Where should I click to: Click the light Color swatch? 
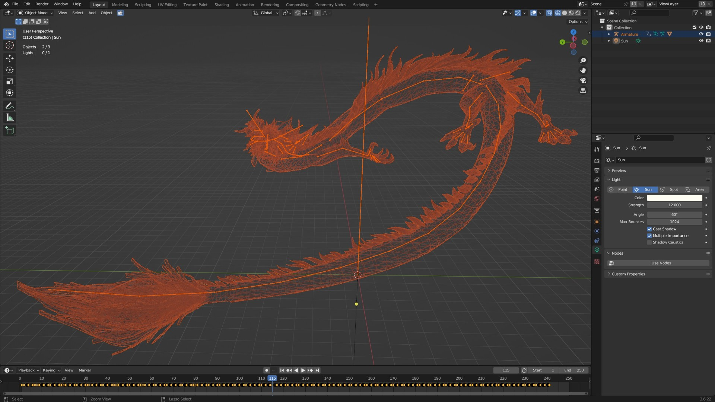coord(674,198)
